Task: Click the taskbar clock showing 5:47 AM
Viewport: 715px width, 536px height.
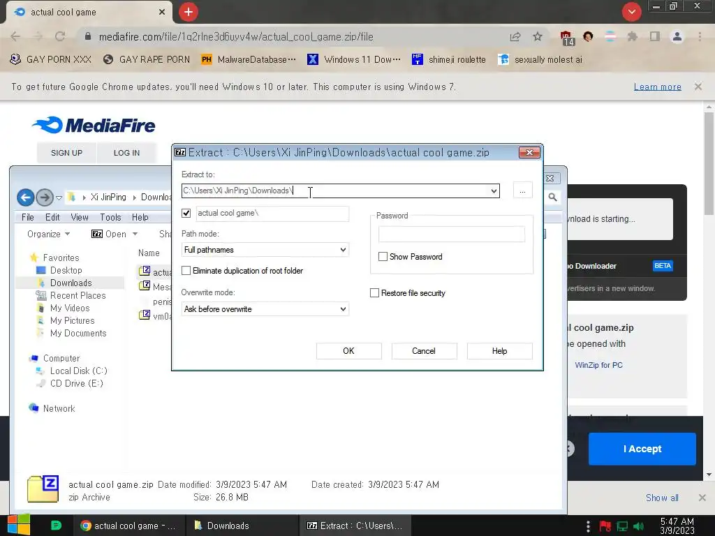Action: (x=677, y=526)
